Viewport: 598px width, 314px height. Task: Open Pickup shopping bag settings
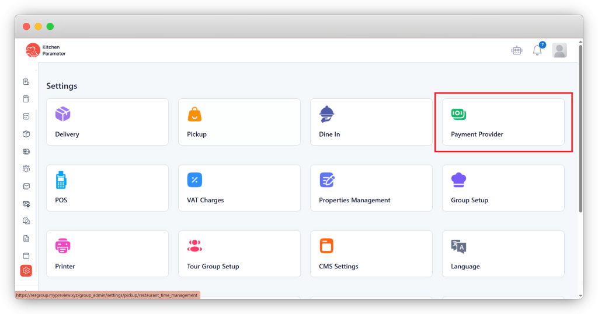point(194,114)
